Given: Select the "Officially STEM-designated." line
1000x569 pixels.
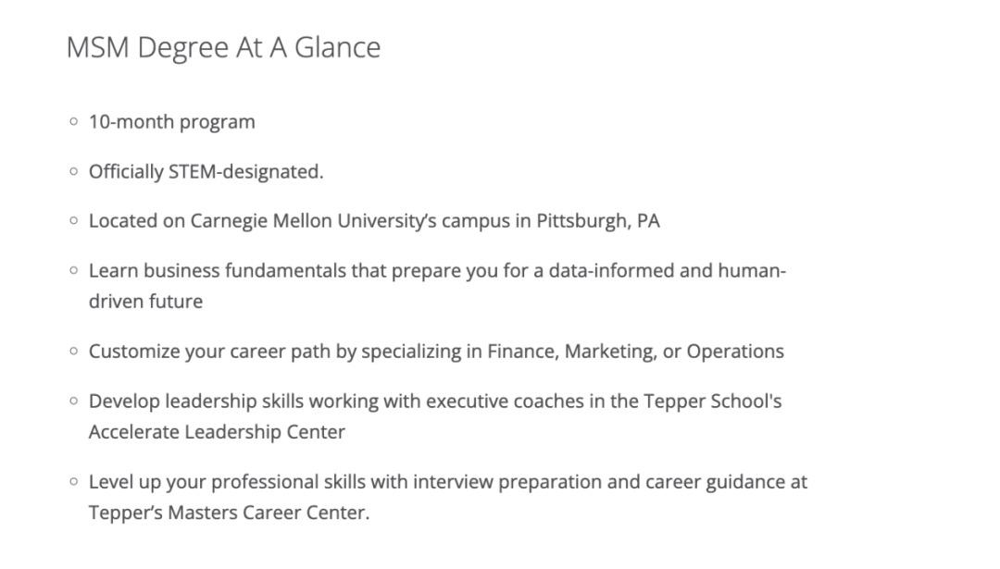Looking at the screenshot, I should pyautogui.click(x=206, y=172).
